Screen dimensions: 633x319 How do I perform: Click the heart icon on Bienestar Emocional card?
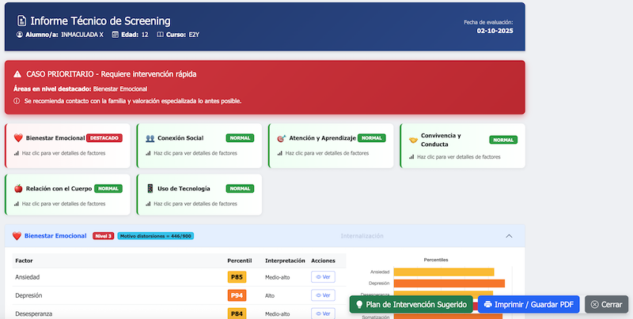(18, 138)
